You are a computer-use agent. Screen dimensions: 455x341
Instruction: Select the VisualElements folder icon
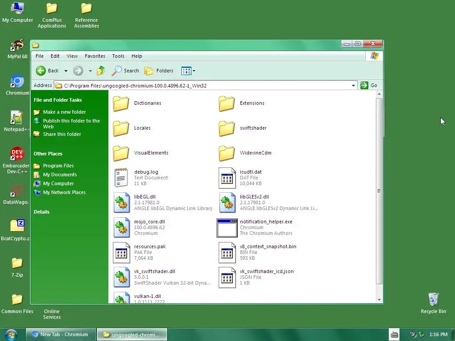[x=121, y=153]
